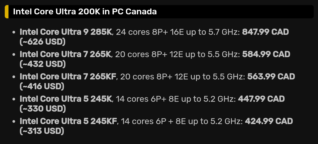Select the 584.99 CAD price
Screen dimensions: 318x144
[266, 54]
